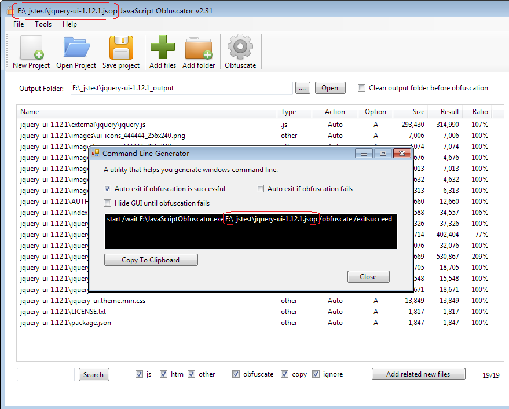Viewport: 509px width, 409px height.
Task: Toggle the ignore filter checkbox
Action: pyautogui.click(x=316, y=374)
